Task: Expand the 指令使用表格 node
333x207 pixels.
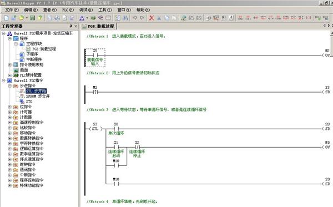Action: tap(10, 64)
